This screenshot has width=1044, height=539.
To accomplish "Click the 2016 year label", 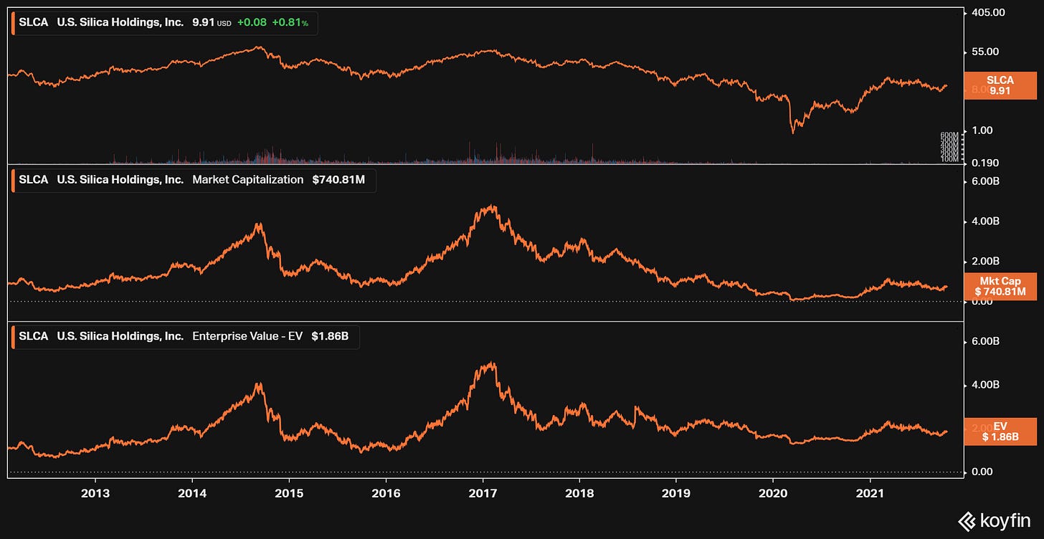I will (386, 493).
